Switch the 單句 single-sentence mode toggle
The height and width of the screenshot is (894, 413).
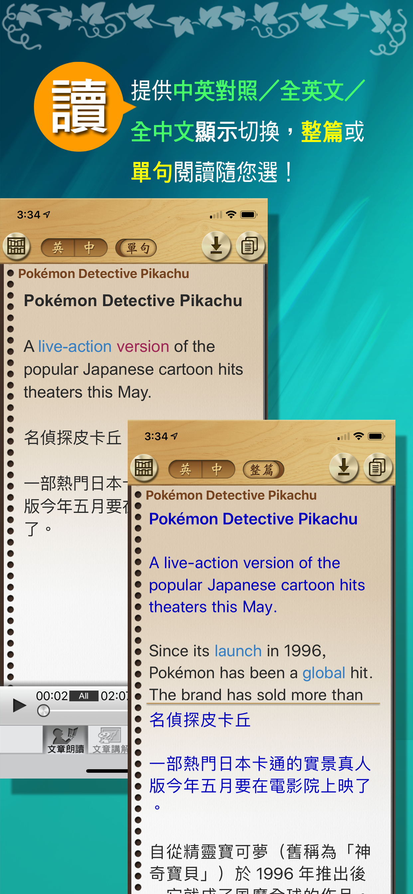click(x=136, y=248)
